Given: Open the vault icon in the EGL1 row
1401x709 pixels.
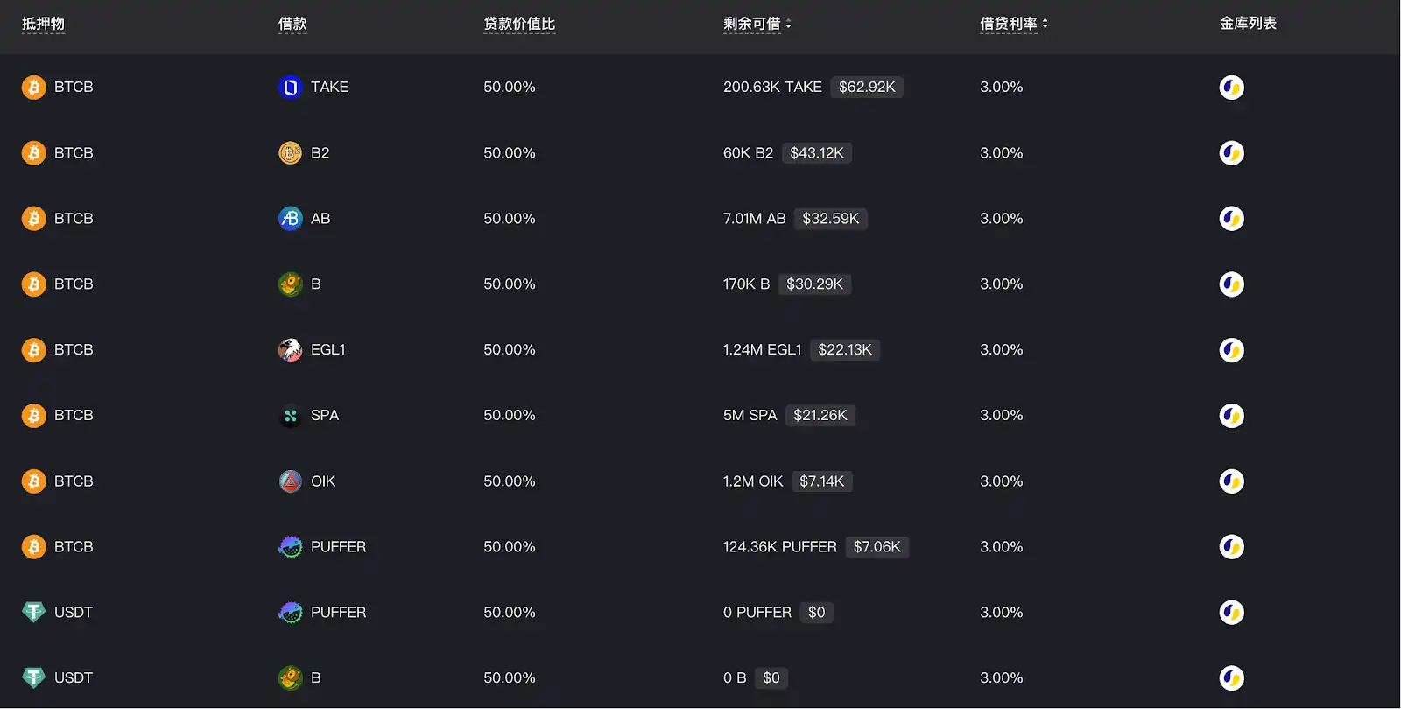Looking at the screenshot, I should [x=1231, y=350].
